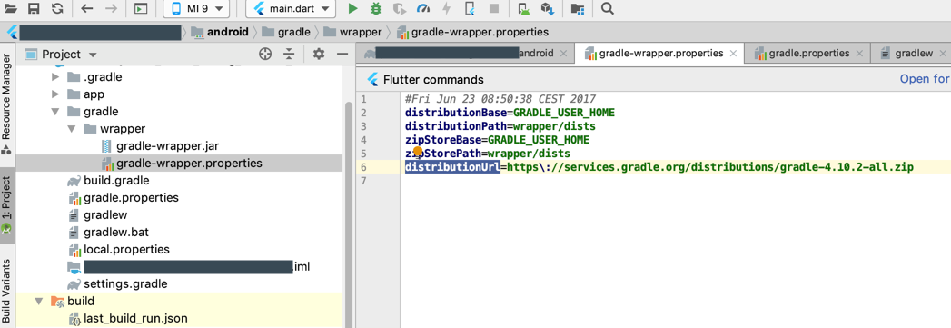Click the android breadcrumb folder

(220, 32)
